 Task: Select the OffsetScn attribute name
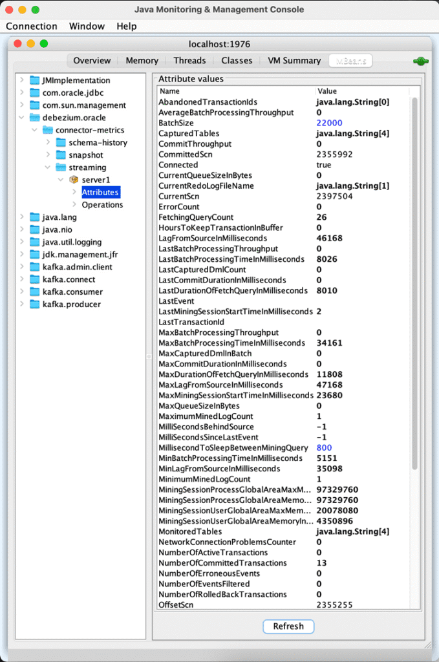pos(176,604)
